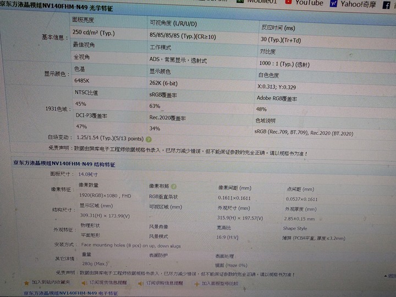This screenshot has height=297, width=396.
Task: Click green help icon beside 像素布局
Action: pos(174,186)
